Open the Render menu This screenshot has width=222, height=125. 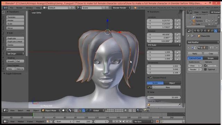point(19,8)
